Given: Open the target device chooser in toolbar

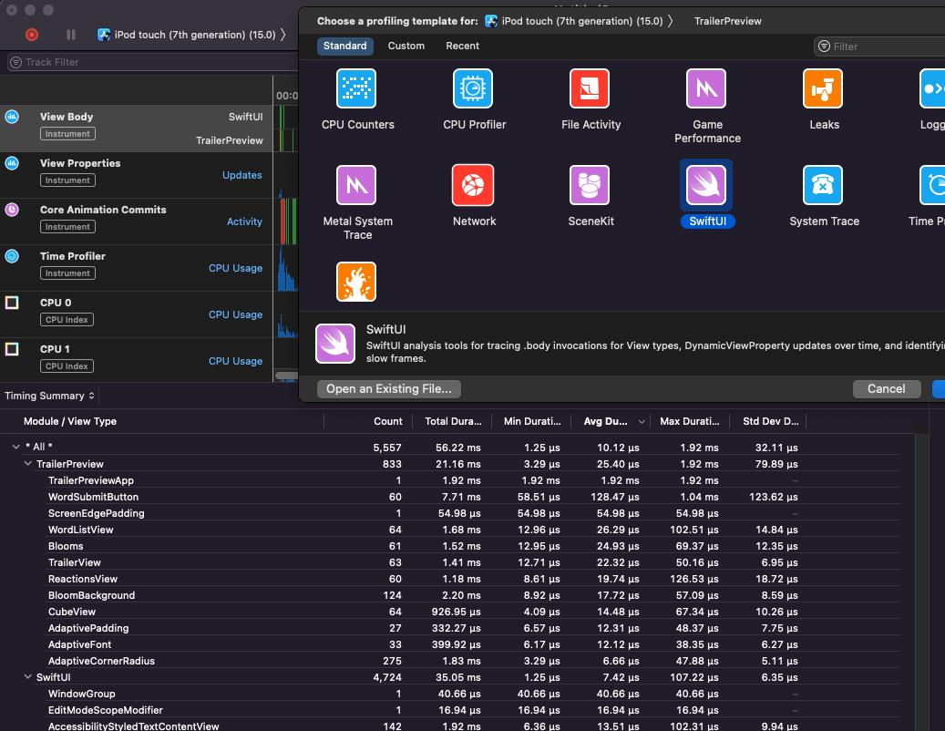Looking at the screenshot, I should click(191, 35).
